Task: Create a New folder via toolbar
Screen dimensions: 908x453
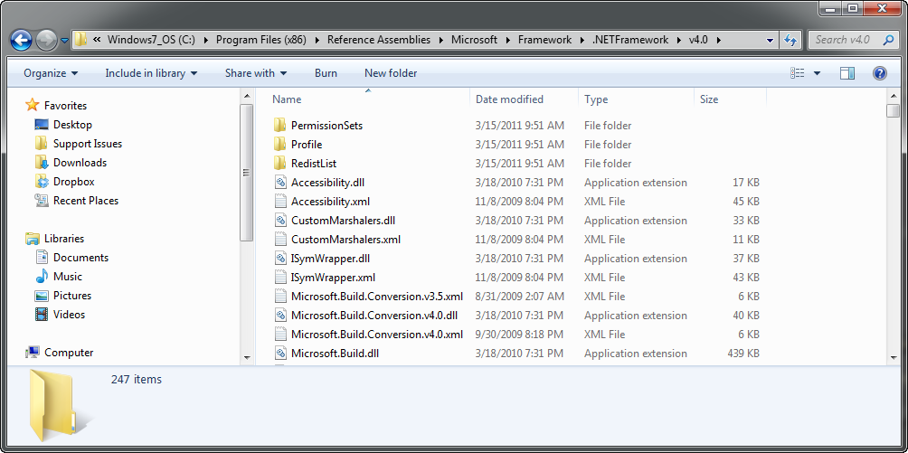Action: [391, 73]
